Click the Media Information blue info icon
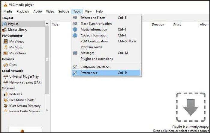 tap(75, 30)
